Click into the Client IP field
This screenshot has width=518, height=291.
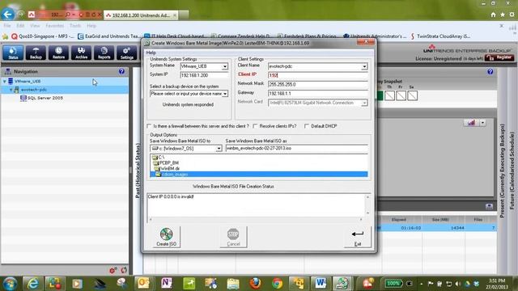[317, 75]
